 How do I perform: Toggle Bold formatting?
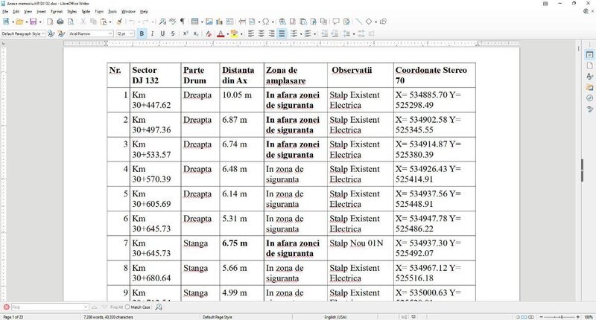tap(141, 33)
